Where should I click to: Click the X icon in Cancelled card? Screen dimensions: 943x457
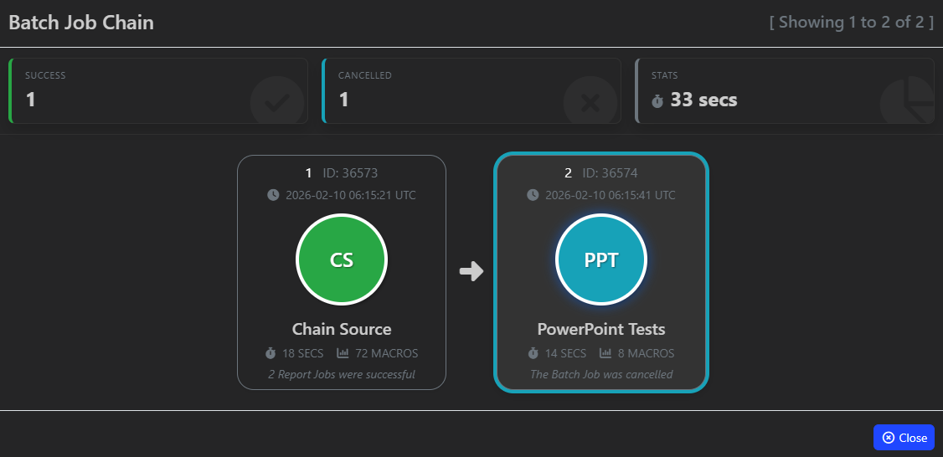click(590, 103)
